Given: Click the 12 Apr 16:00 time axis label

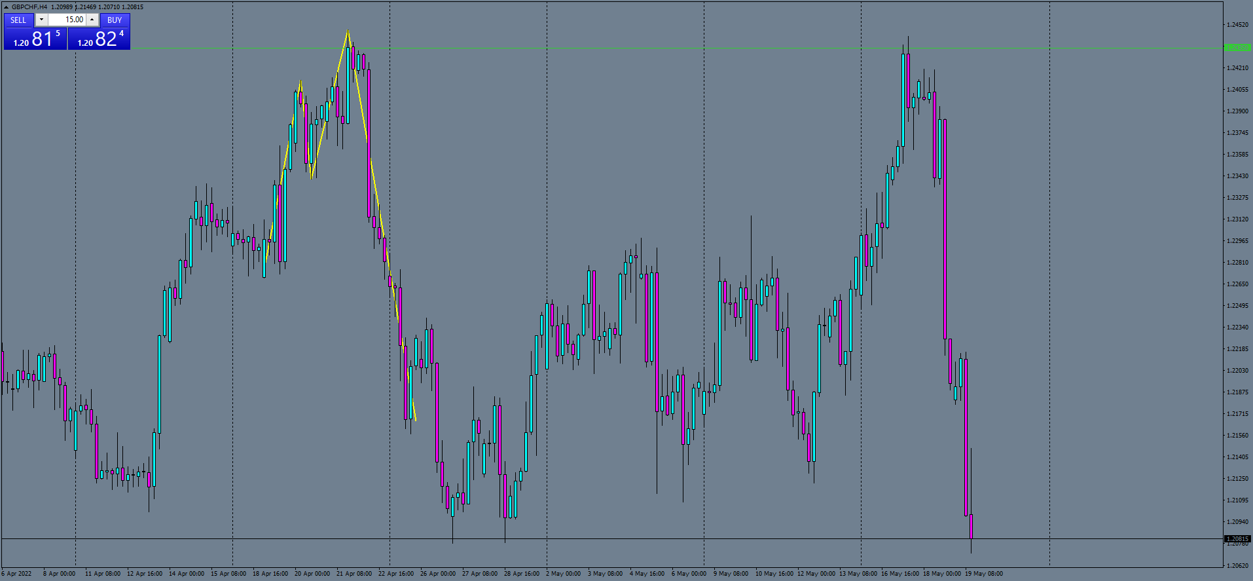Looking at the screenshot, I should (145, 574).
